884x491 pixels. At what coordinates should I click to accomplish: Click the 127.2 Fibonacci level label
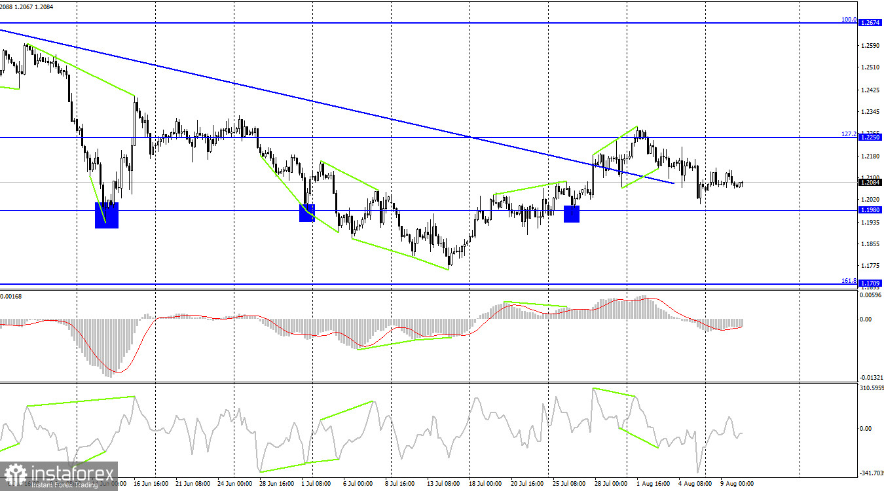849,134
